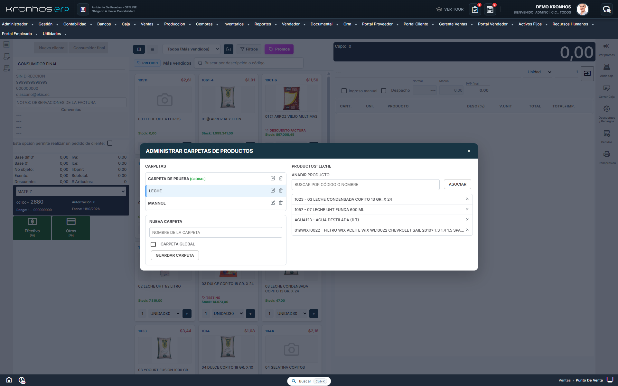Viewport: 618px width, 386px height.
Task: Enable the CARPETA GLOBAL checkbox
Action: click(153, 244)
